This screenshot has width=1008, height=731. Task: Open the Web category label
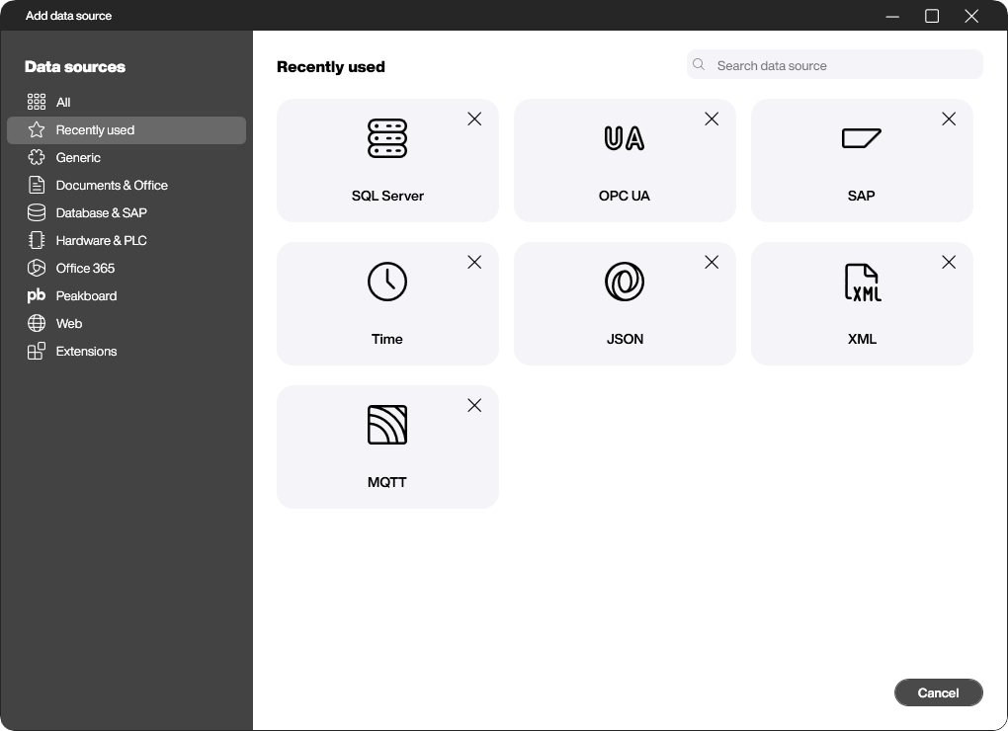click(69, 323)
